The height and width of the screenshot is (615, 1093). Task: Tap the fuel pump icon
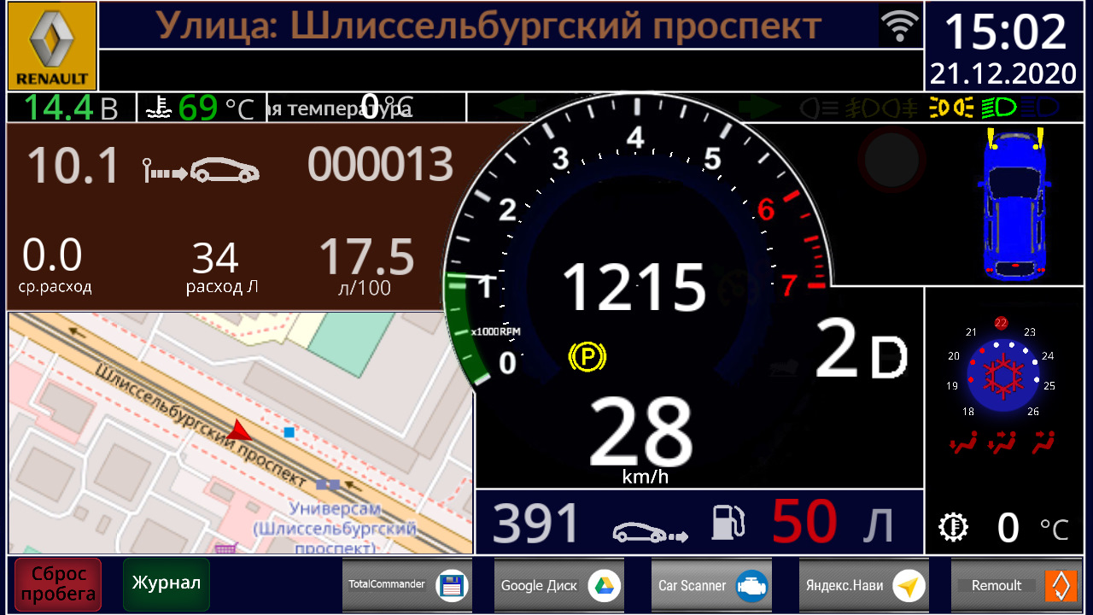click(728, 523)
